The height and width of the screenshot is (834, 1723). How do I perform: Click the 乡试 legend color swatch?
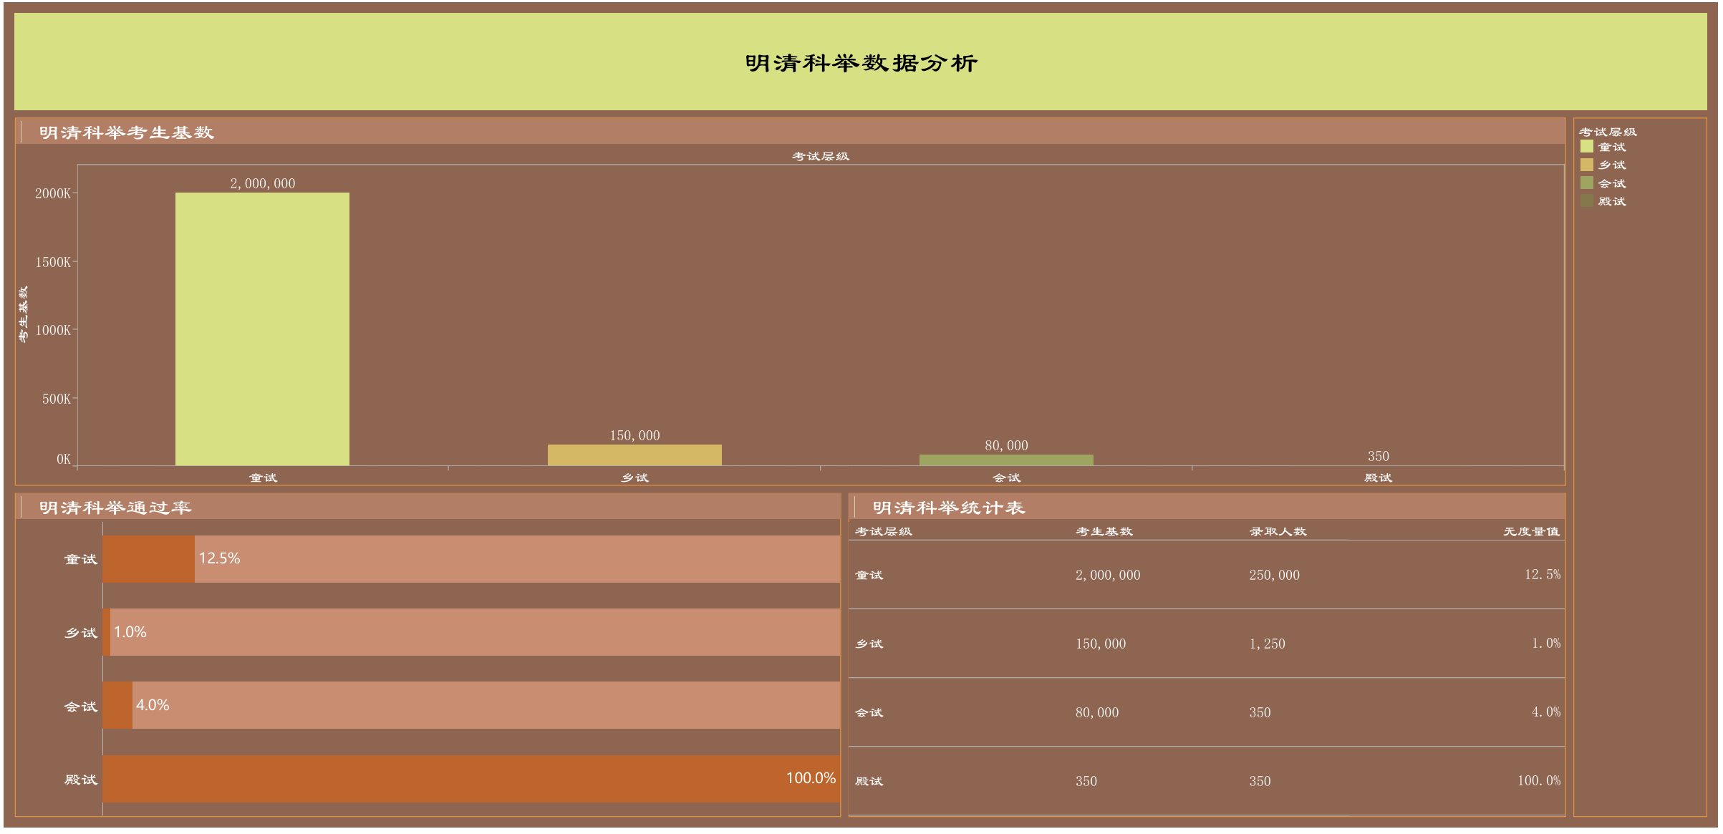(x=1586, y=165)
